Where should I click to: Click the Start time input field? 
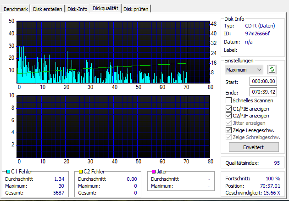coord(263,81)
